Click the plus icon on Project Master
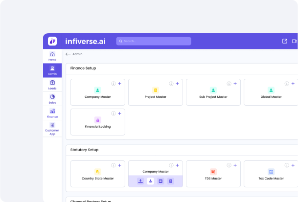 pyautogui.click(x=177, y=84)
